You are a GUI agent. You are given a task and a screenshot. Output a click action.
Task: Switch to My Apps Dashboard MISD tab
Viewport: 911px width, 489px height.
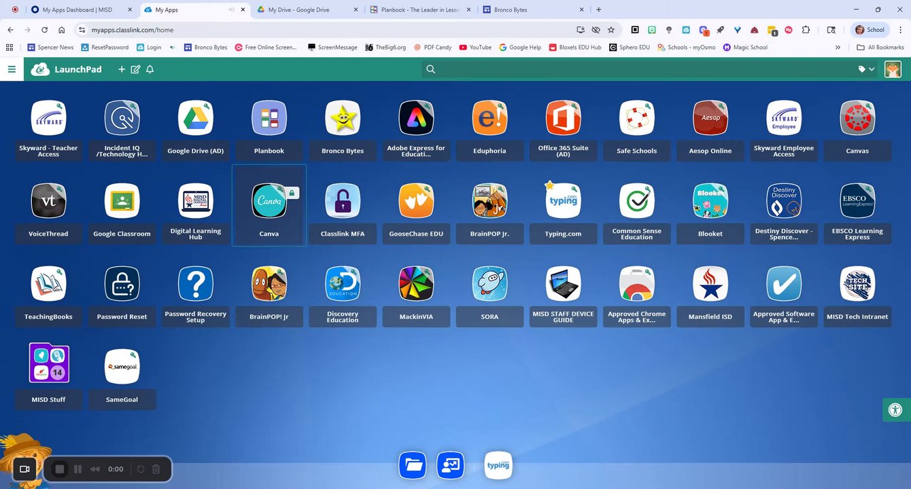pyautogui.click(x=82, y=10)
